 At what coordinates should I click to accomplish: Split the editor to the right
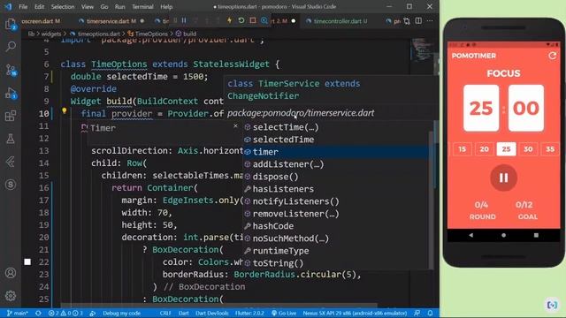418,21
